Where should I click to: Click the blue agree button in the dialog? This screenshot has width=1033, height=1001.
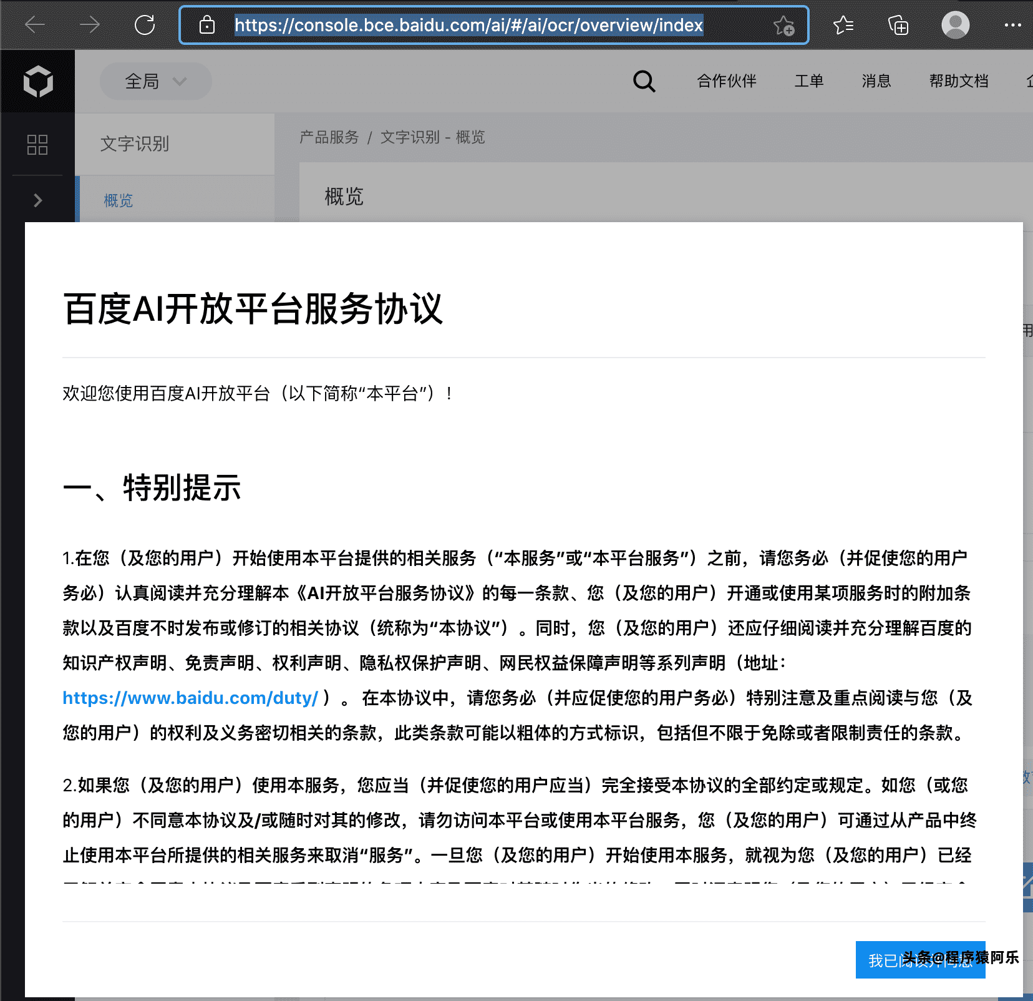pos(920,960)
